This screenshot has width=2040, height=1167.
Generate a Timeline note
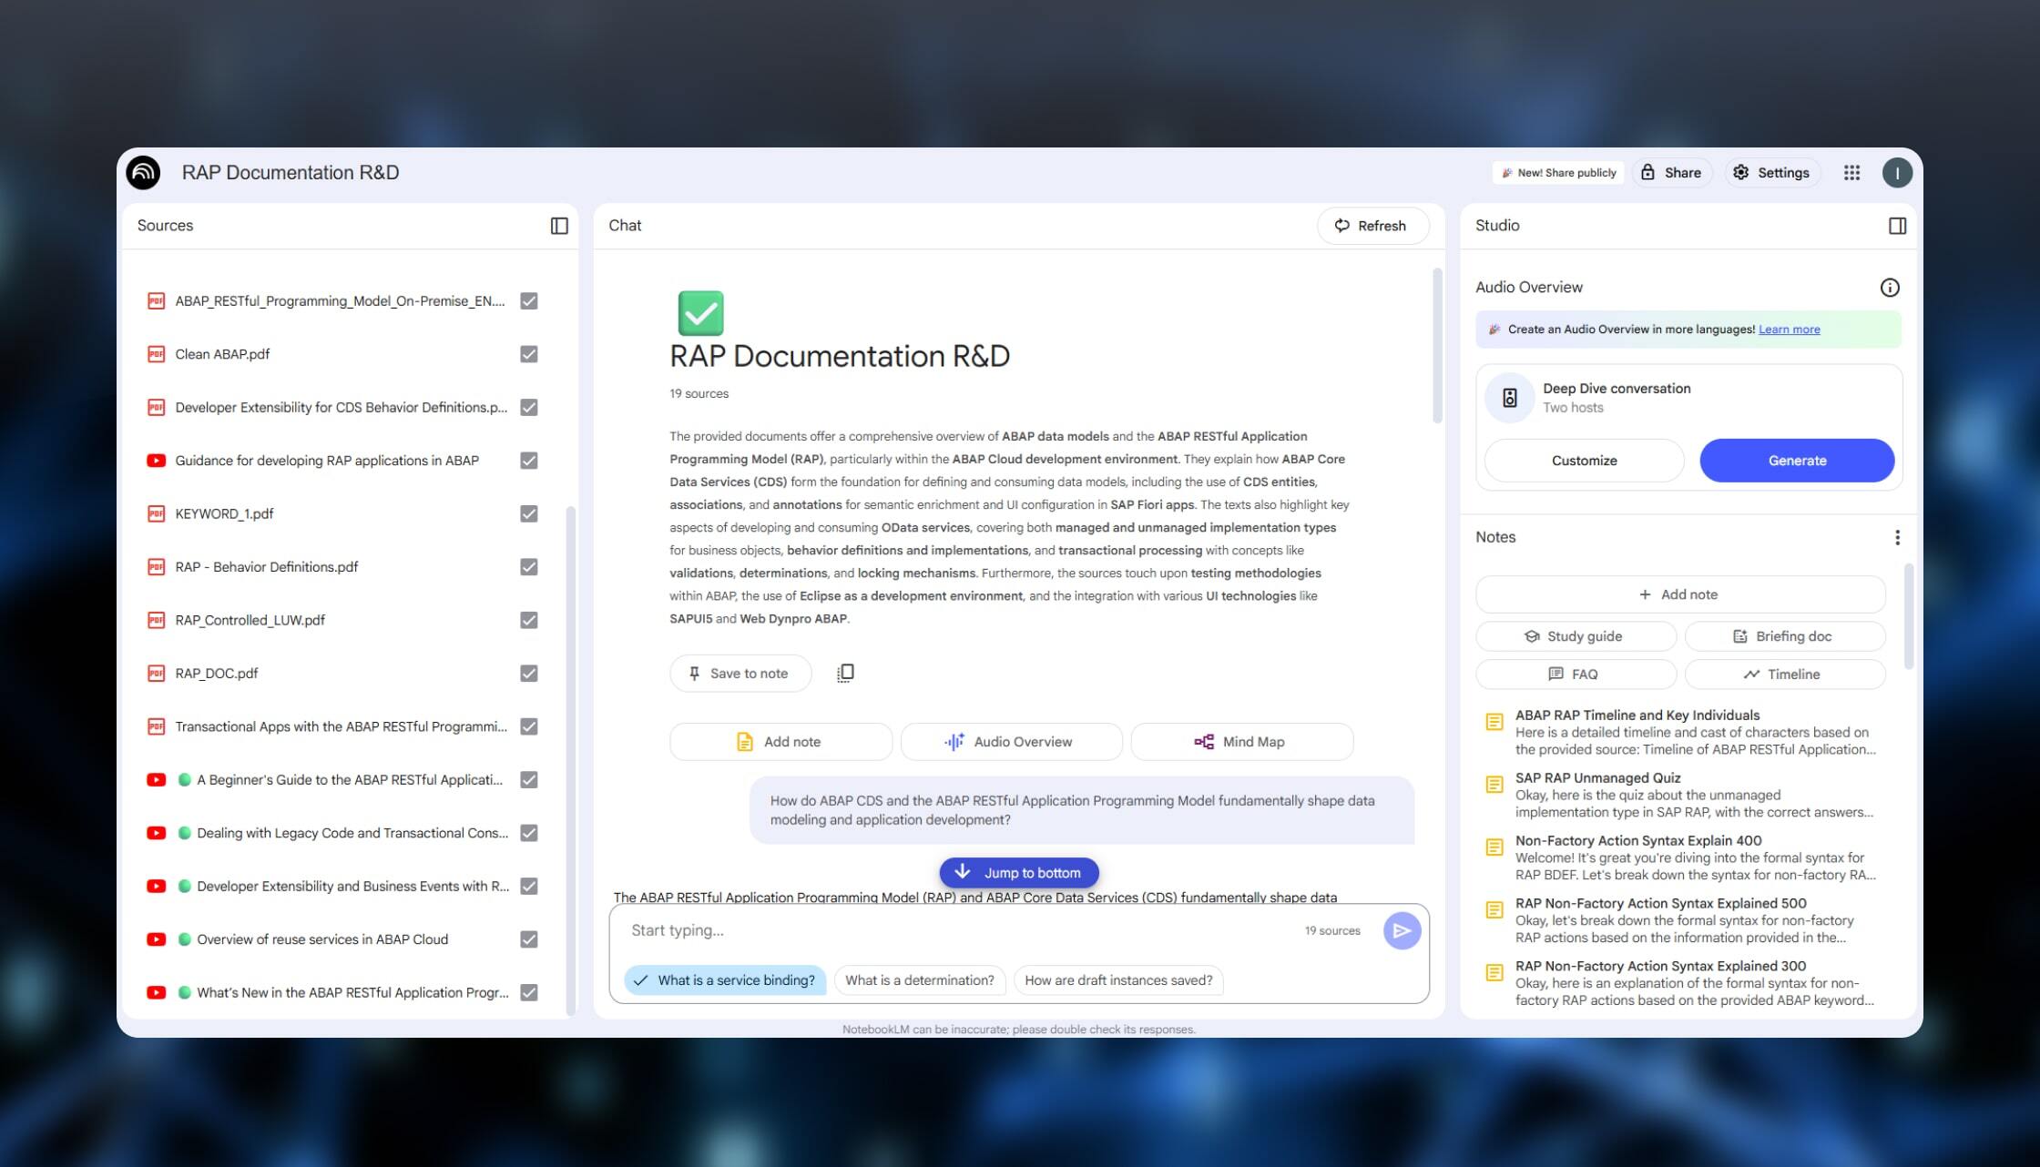(1784, 675)
